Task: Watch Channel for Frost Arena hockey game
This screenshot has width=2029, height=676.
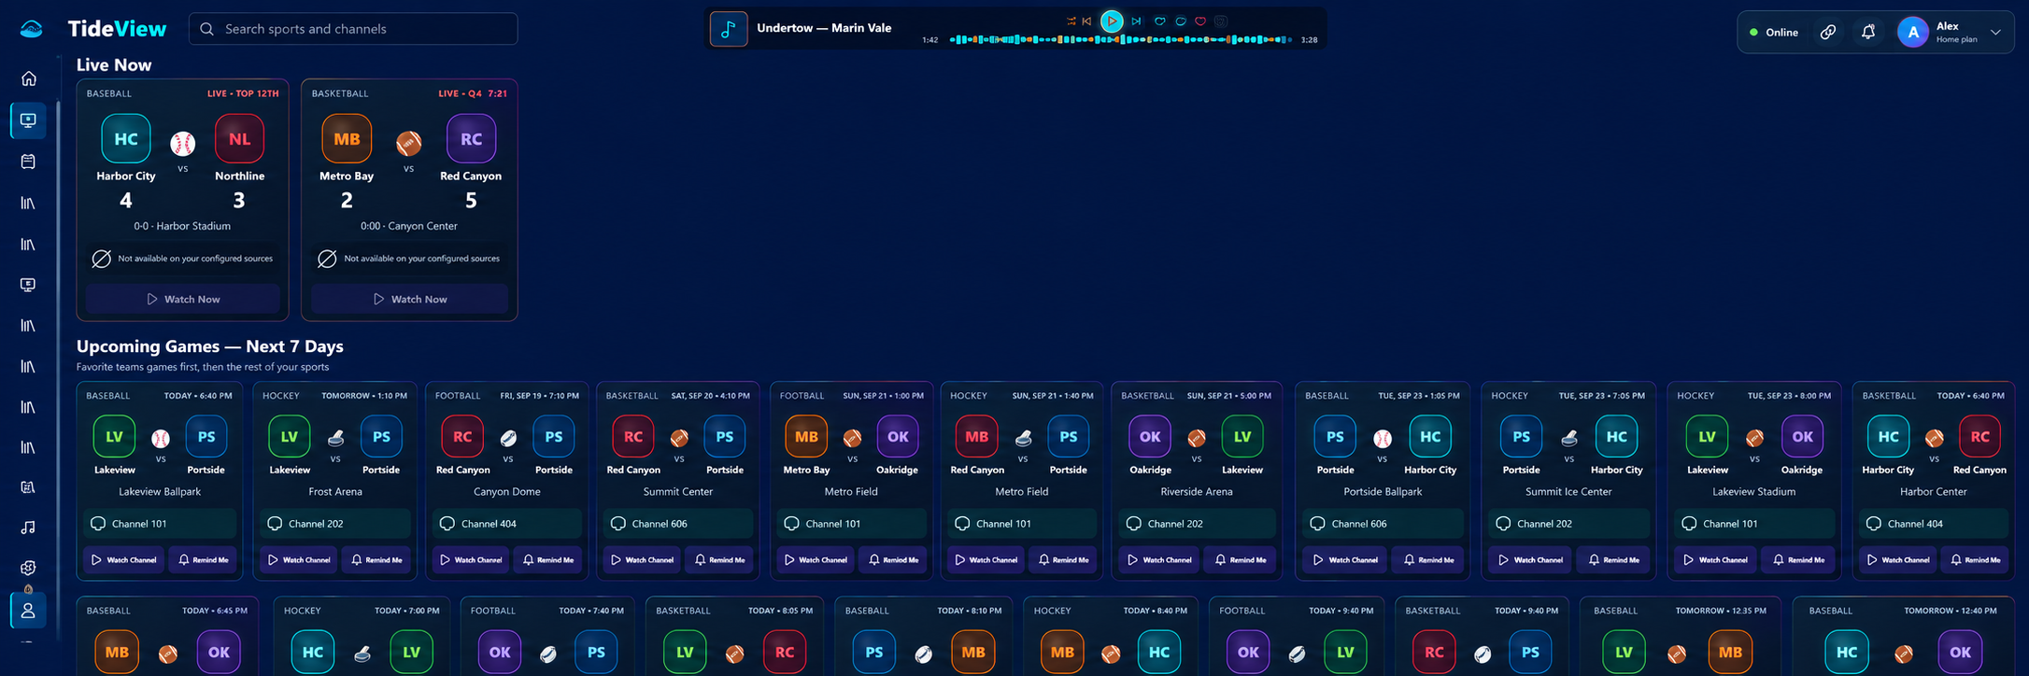Action: [299, 560]
